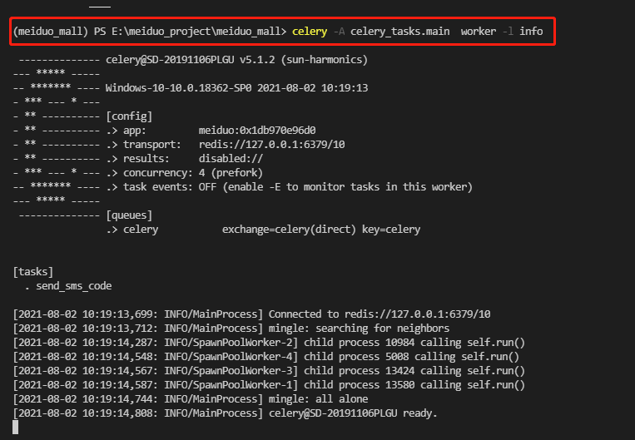635x440 pixels.
Task: Click the 'task events: OFF' line
Action: [x=289, y=187]
